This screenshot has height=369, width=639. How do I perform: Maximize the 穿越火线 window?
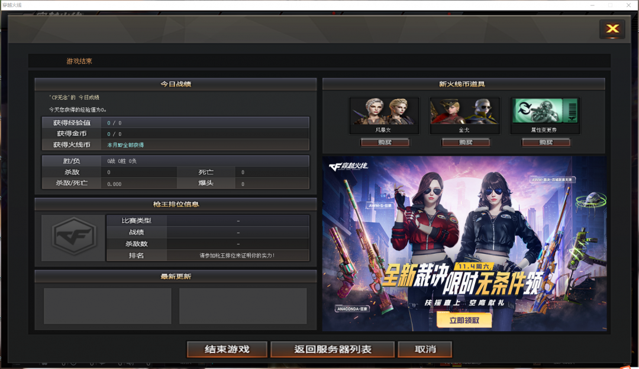pos(611,5)
